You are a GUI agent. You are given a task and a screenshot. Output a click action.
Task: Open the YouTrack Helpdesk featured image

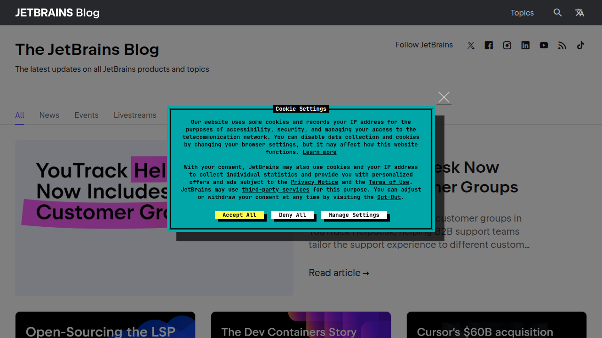click(x=154, y=218)
